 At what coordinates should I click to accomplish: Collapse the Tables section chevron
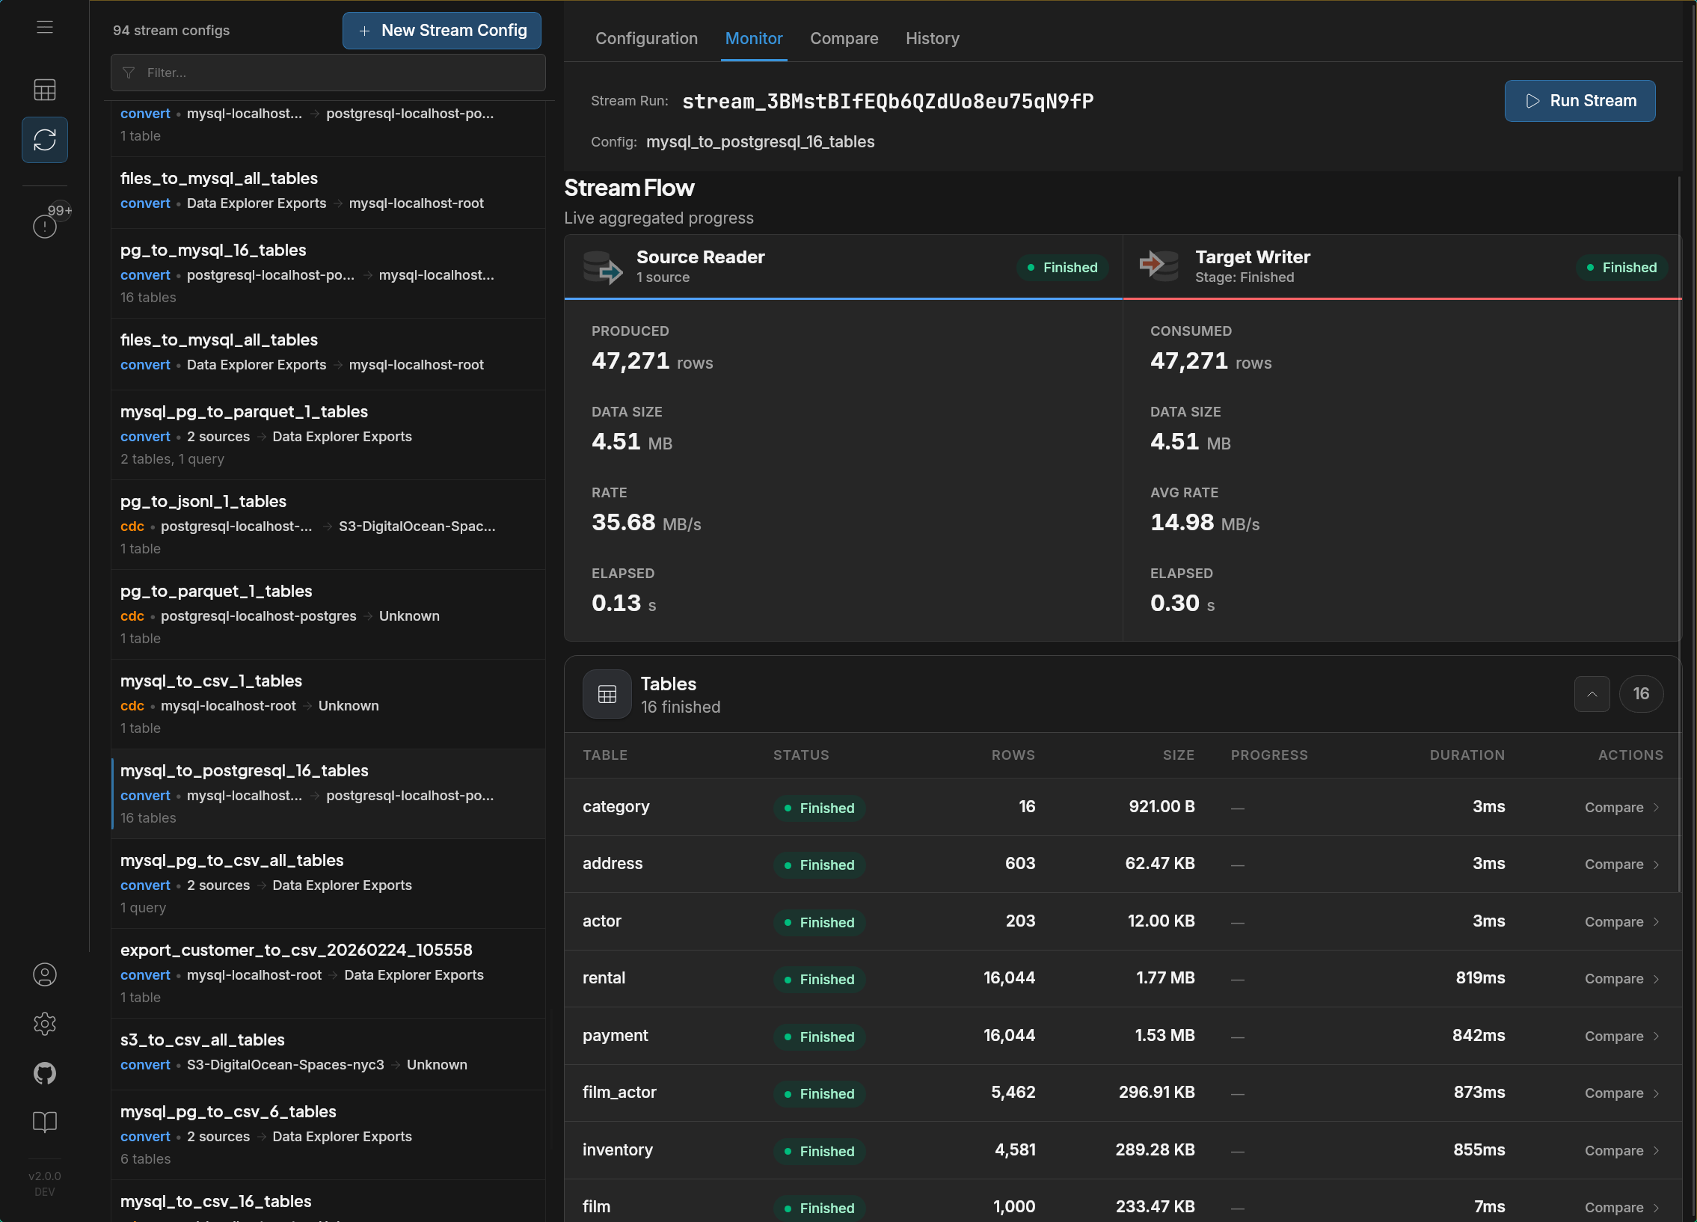coord(1592,694)
